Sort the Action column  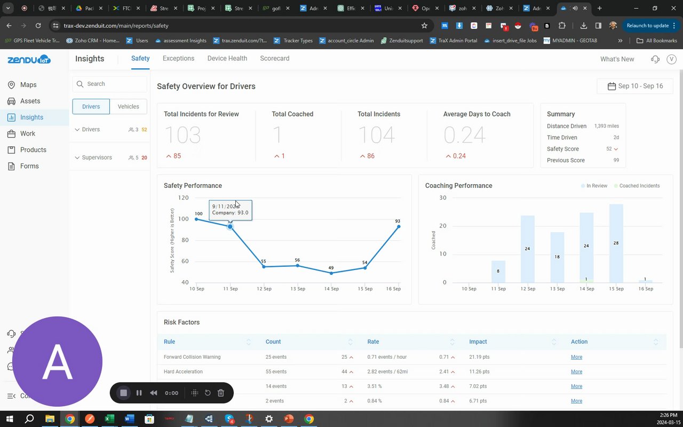coord(656,342)
